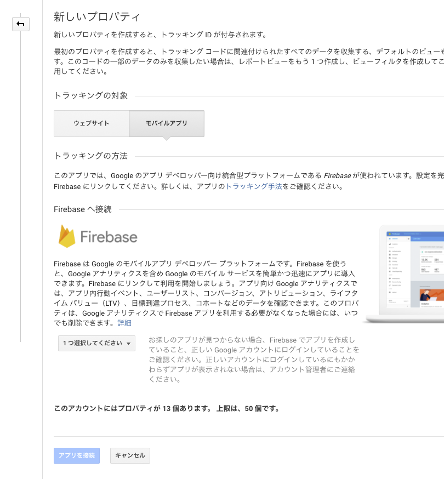Expand the 1 つ選択してください dropdown
444x479 pixels.
(96, 344)
